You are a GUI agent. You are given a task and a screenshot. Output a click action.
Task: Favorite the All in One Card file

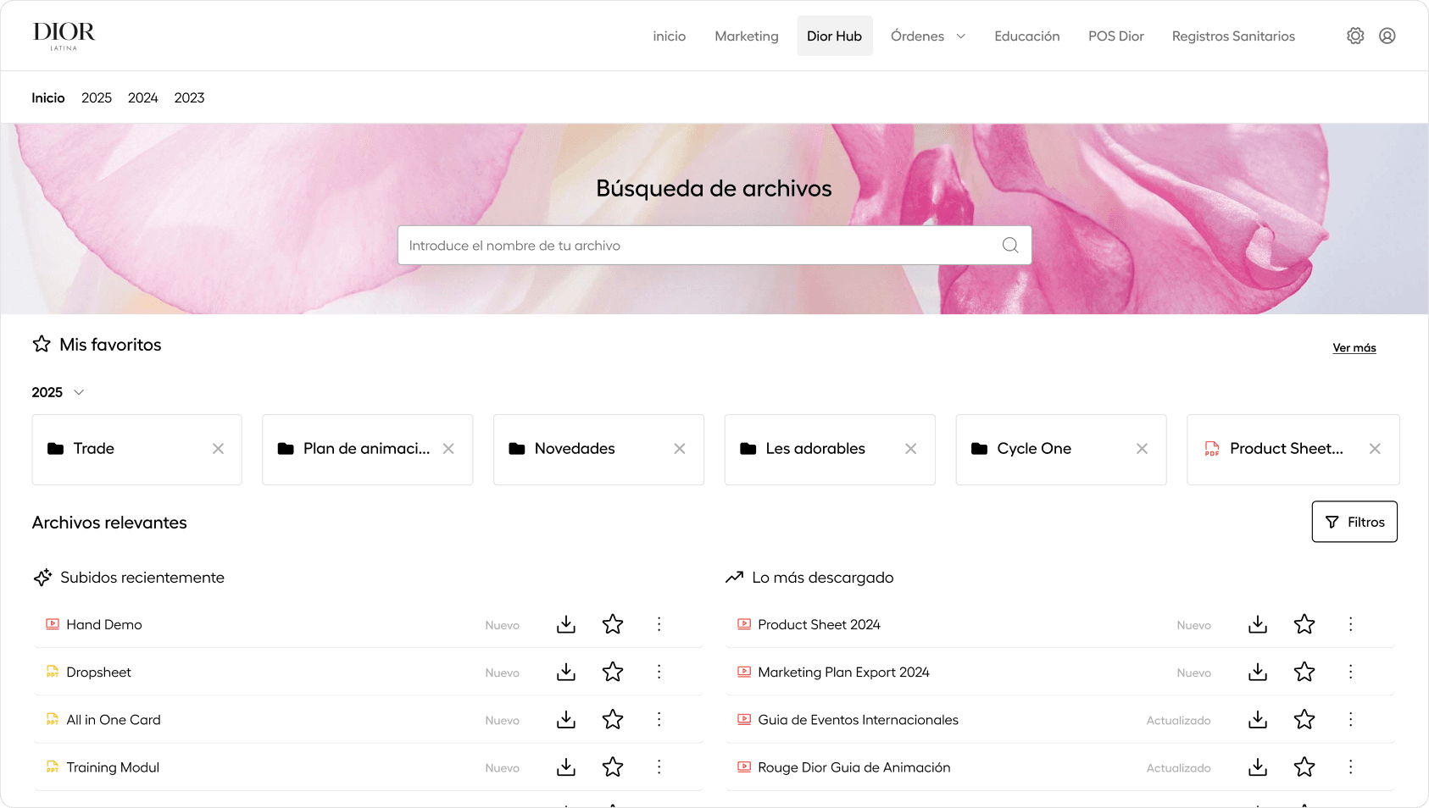[x=612, y=719]
